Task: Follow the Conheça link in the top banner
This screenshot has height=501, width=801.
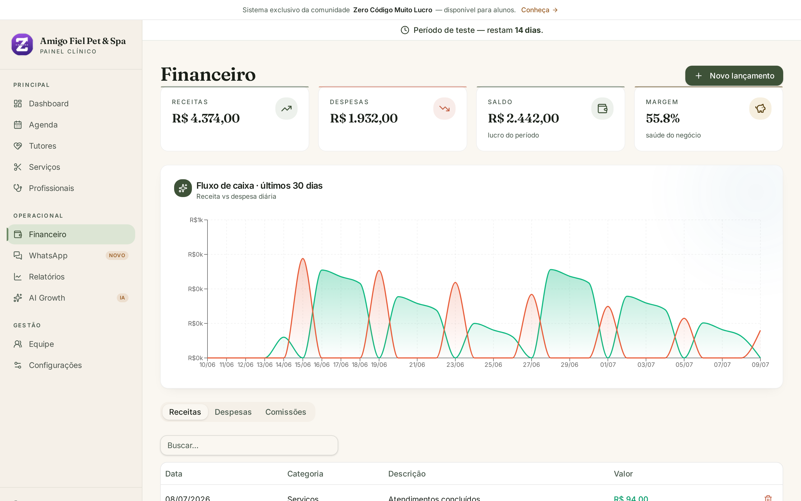Action: [539, 10]
